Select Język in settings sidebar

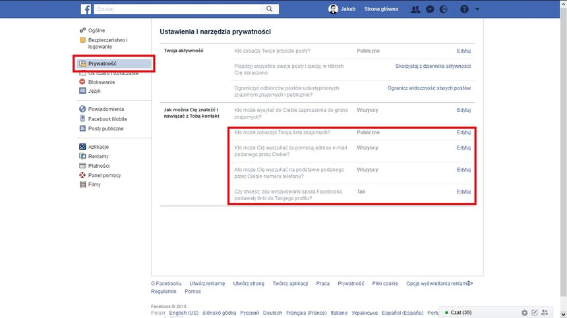point(94,91)
